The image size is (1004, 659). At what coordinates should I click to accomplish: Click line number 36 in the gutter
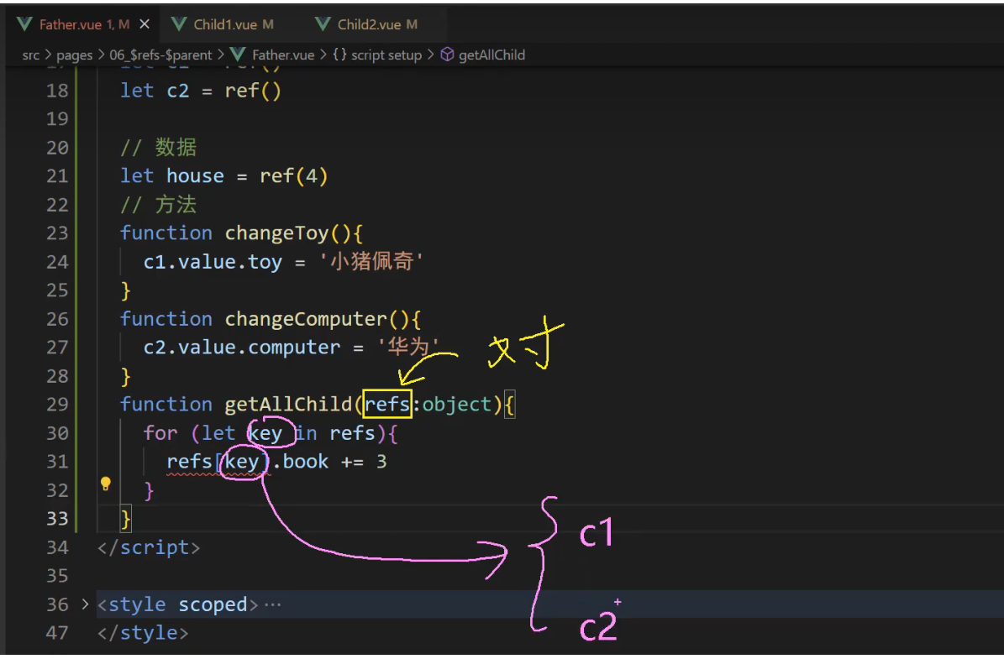tap(57, 604)
